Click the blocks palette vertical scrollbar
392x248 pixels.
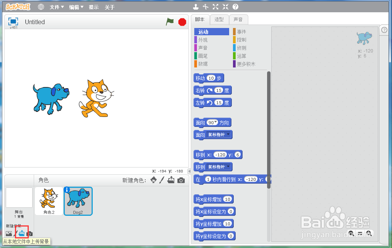pyautogui.click(x=269, y=130)
